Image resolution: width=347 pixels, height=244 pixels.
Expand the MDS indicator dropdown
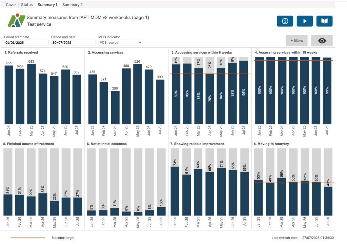pyautogui.click(x=120, y=43)
